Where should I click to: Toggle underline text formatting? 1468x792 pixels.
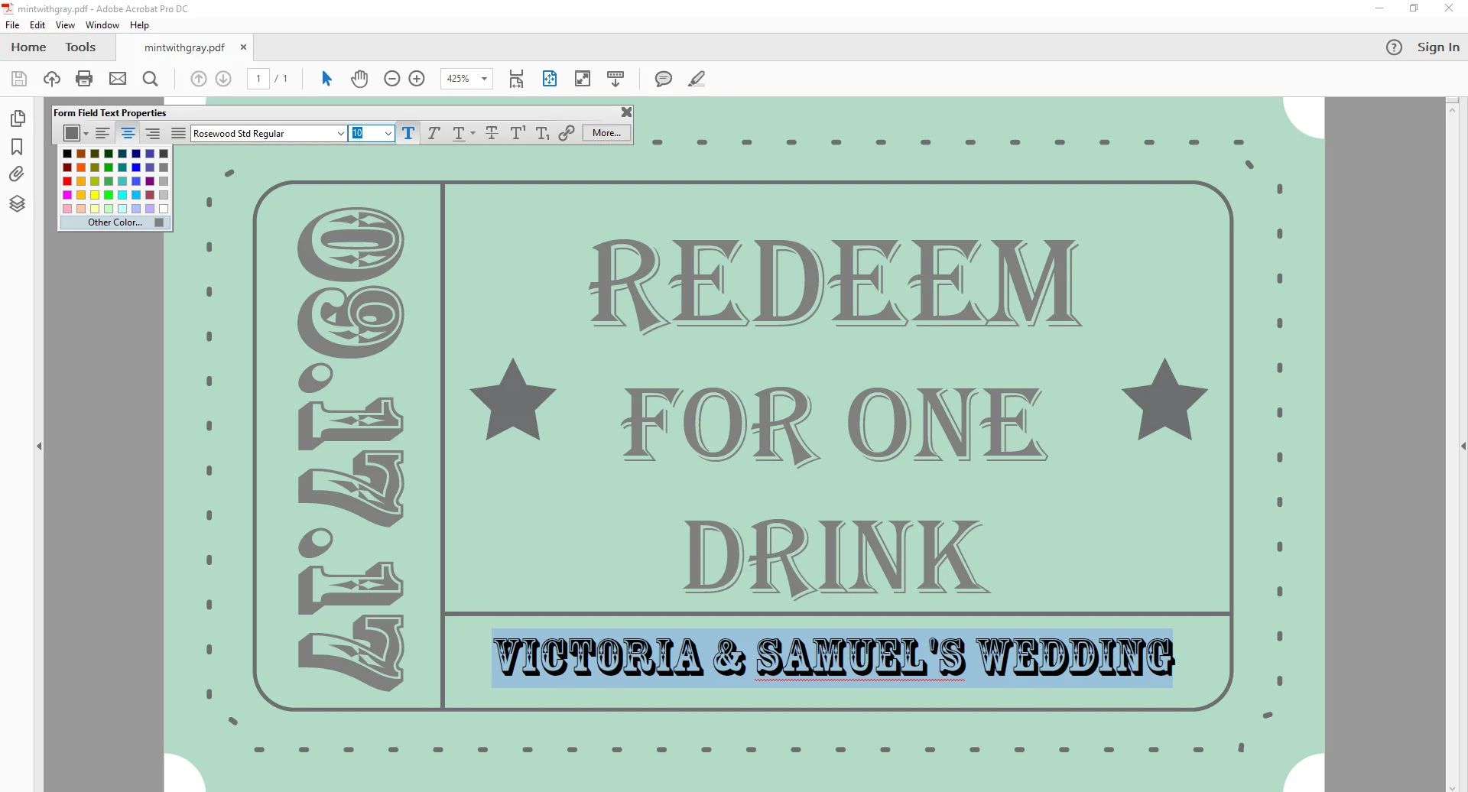[x=459, y=133]
